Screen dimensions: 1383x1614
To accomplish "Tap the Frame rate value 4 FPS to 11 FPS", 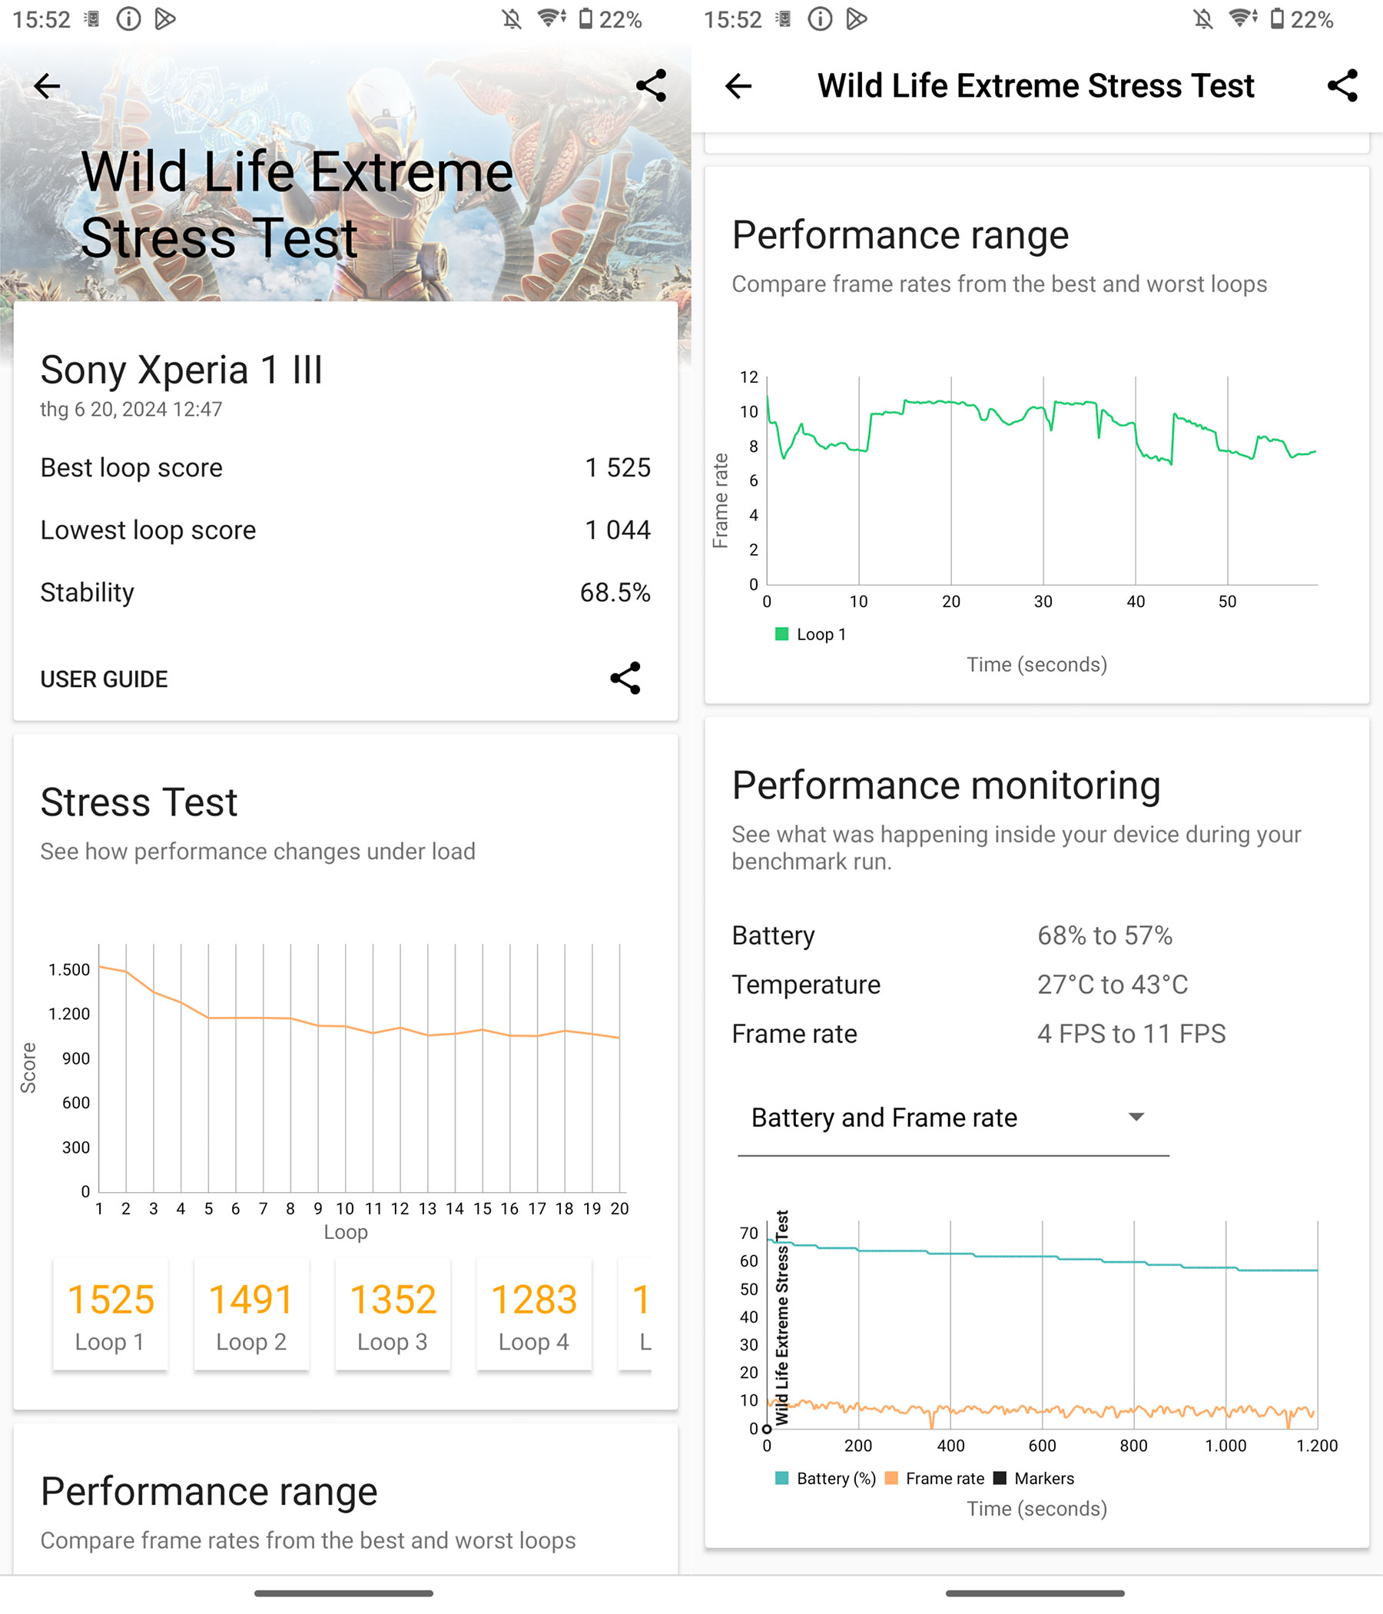I will pyautogui.click(x=1132, y=1034).
